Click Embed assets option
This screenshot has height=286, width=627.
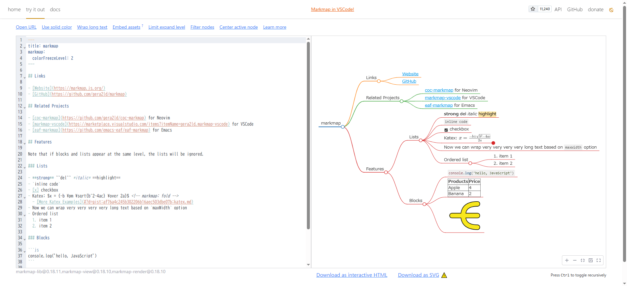point(127,27)
